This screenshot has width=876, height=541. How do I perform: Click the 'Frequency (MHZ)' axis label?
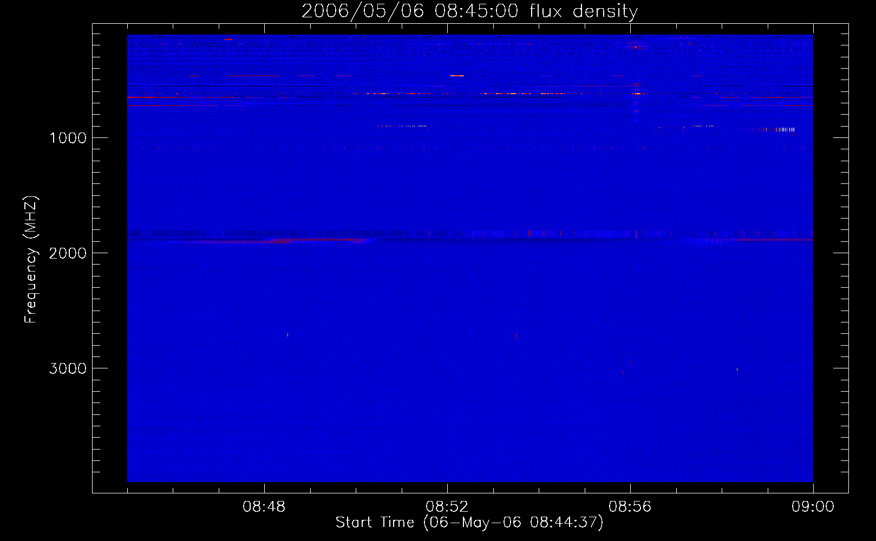[31, 259]
